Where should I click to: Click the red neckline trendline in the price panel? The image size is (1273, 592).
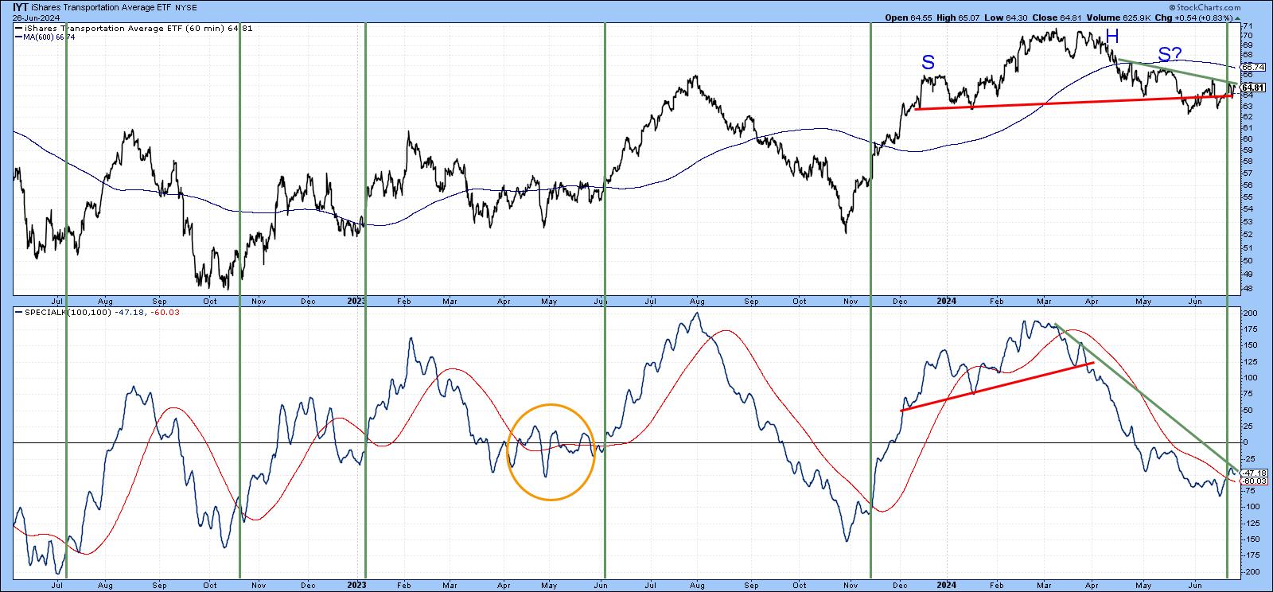tap(1074, 103)
